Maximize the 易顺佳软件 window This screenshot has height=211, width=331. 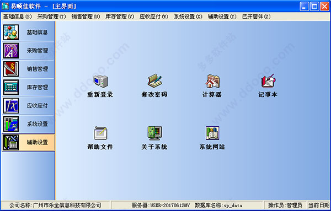click(314, 6)
